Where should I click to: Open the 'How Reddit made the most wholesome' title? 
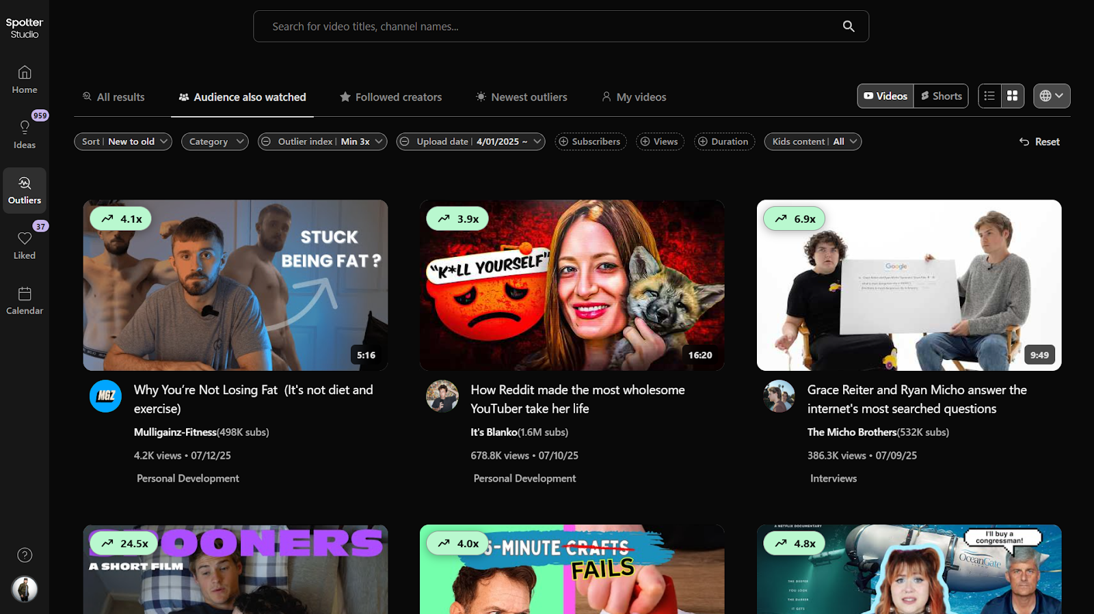(578, 399)
